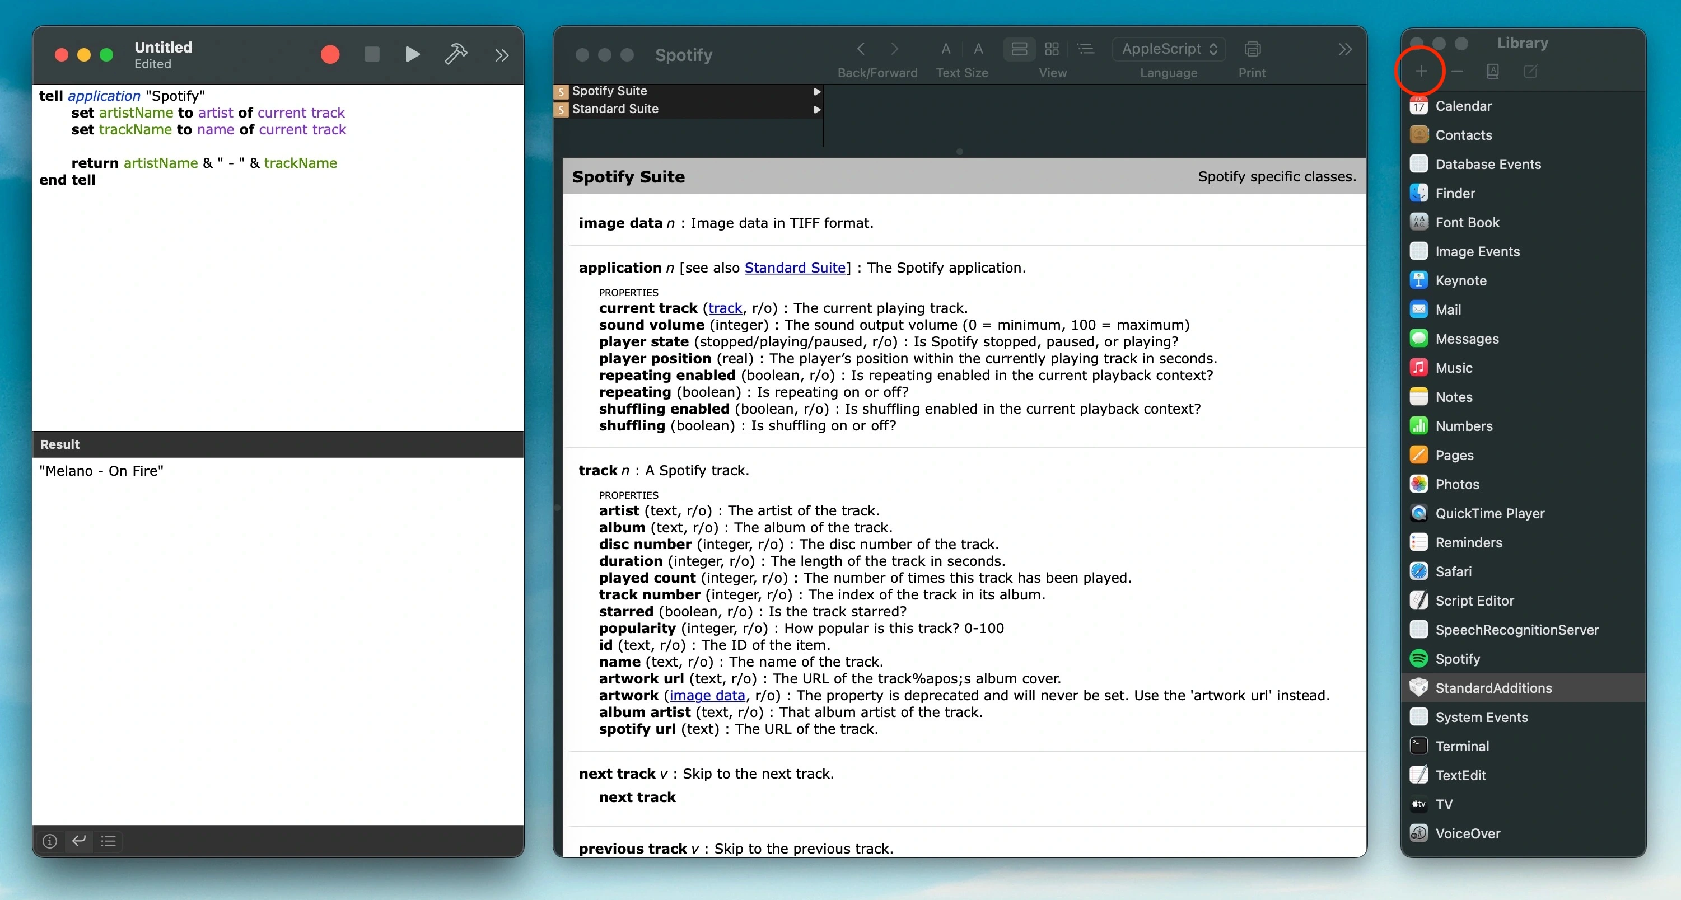
Task: Increase text size with large A
Action: pyautogui.click(x=978, y=49)
